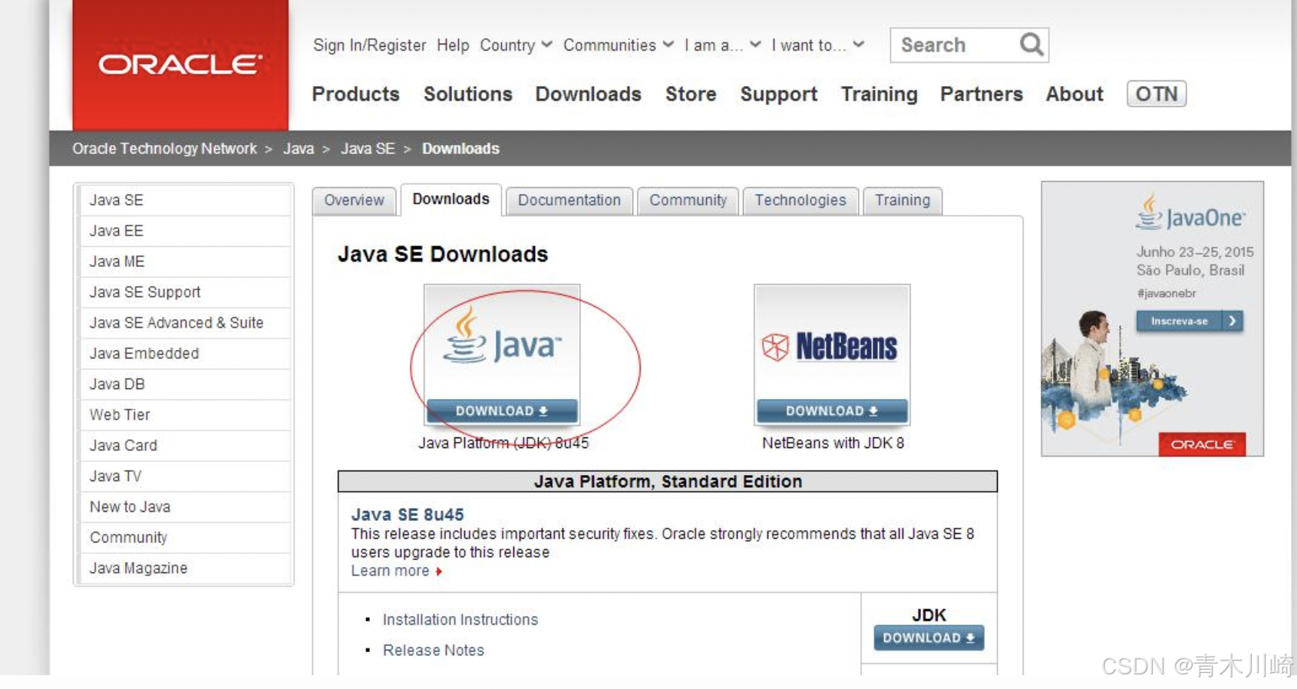Click the JavaOne logo in the ad
This screenshot has height=689, width=1297.
tap(1190, 213)
